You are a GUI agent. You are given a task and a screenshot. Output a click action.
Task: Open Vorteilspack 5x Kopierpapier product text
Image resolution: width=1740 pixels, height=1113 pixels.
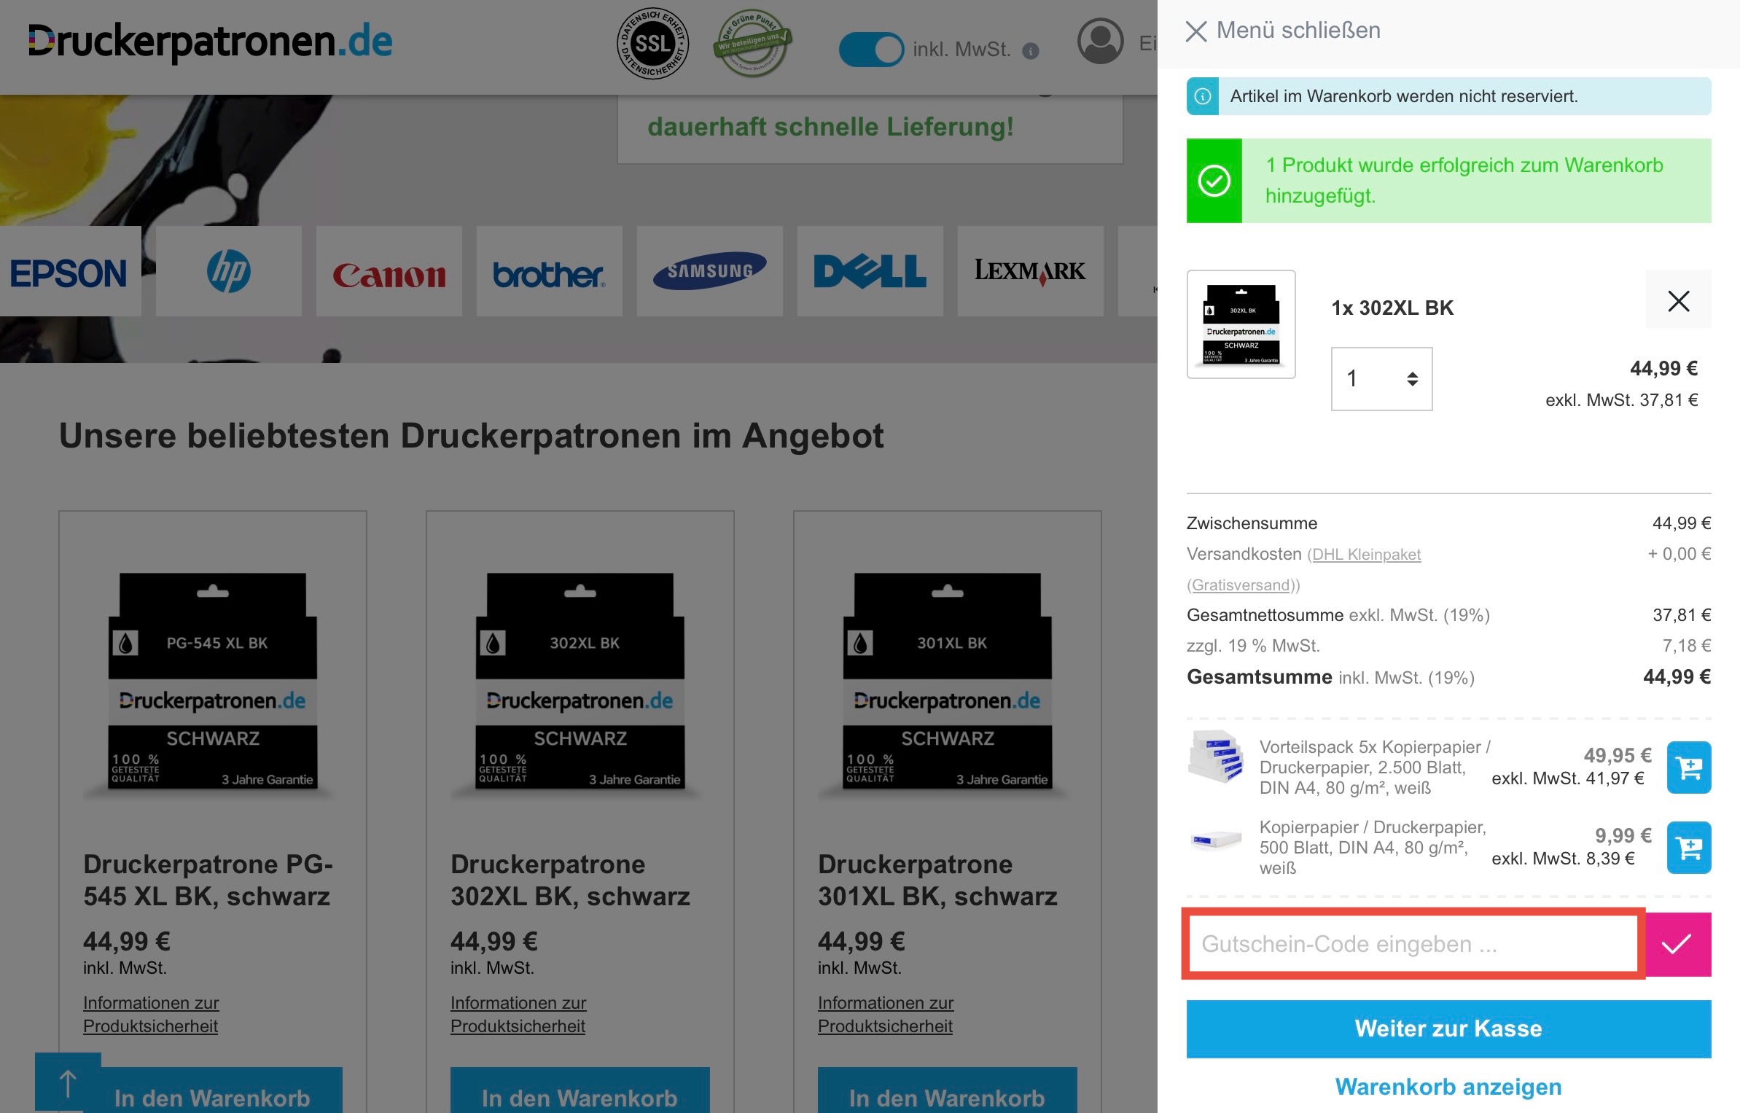tap(1375, 768)
